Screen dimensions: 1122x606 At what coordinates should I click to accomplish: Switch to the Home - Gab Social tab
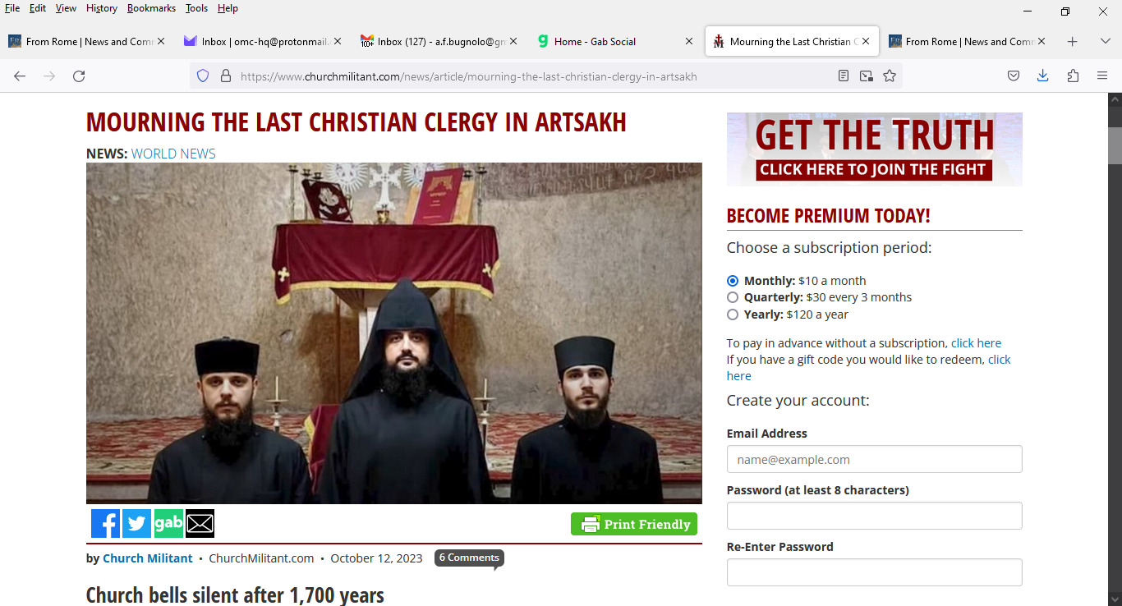tap(616, 41)
